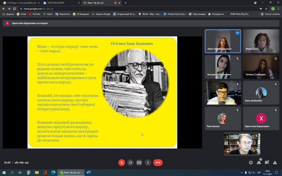Screen dimensions: 282x176
Task: Bookmark this page with star icon
Action: click(266, 9)
